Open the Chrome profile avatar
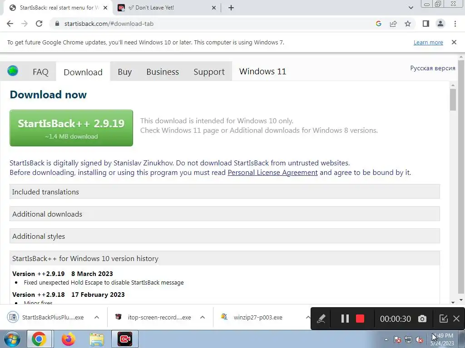 click(440, 24)
